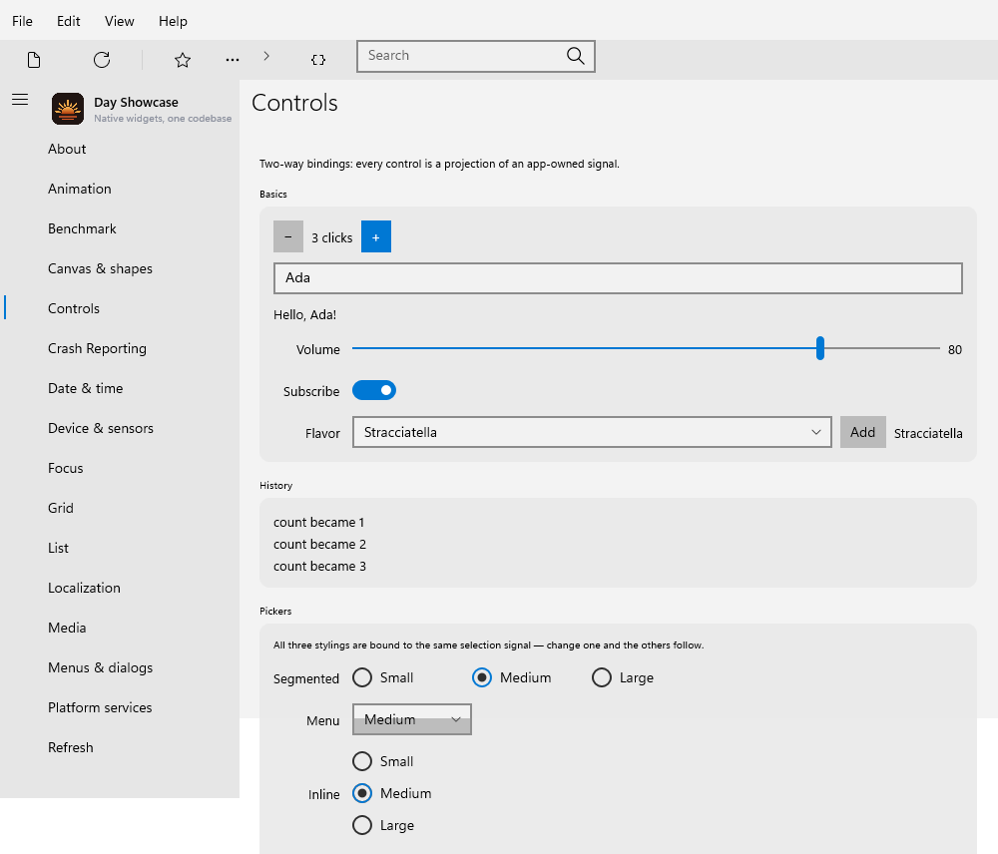Screen dimensions: 998x854
Task: Click history entry 'count became 1'
Action: click(319, 523)
